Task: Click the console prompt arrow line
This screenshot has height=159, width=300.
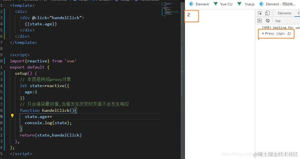Action: [259, 39]
